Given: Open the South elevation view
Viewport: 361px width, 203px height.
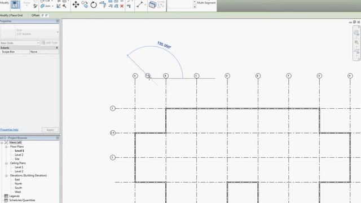Looking at the screenshot, I should tap(18, 188).
